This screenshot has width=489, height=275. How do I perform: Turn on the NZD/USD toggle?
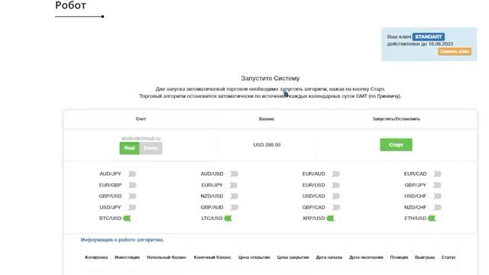coord(234,196)
